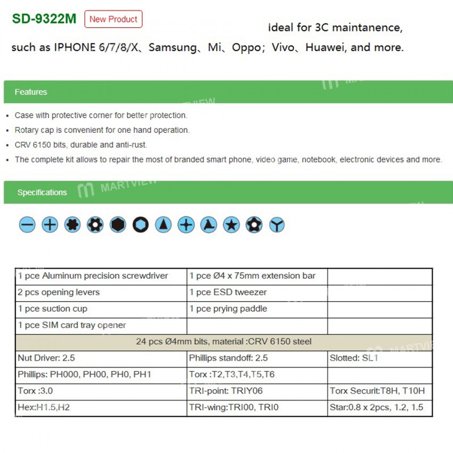Click 'Torx :3.0' cell
Viewport: 453px width, 453px height.
click(101, 391)
